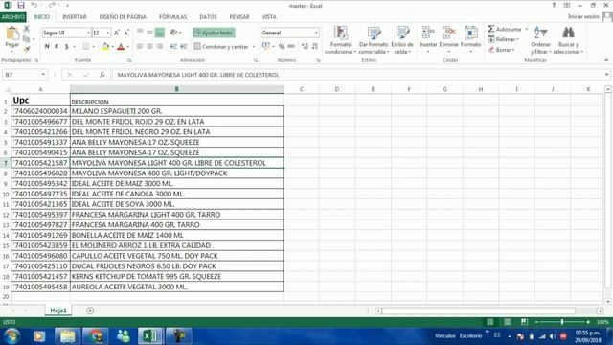Click the Autosuma sigma button
Viewport: 613px width, 345px height.
click(x=505, y=29)
